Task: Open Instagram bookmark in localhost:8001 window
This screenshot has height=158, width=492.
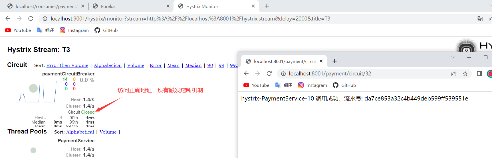Action: 312,85
